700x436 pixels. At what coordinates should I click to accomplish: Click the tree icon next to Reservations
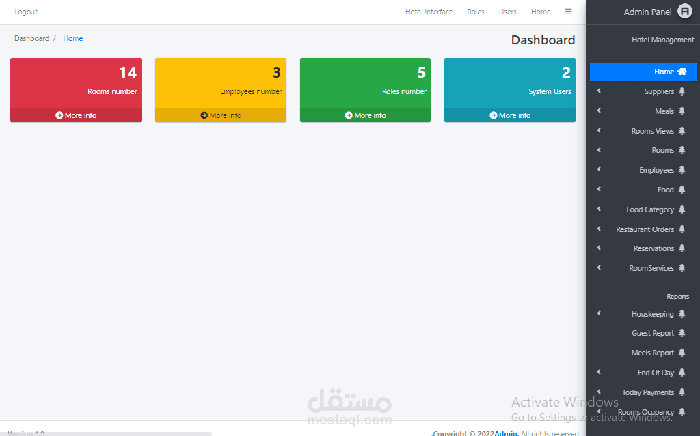pyautogui.click(x=682, y=248)
